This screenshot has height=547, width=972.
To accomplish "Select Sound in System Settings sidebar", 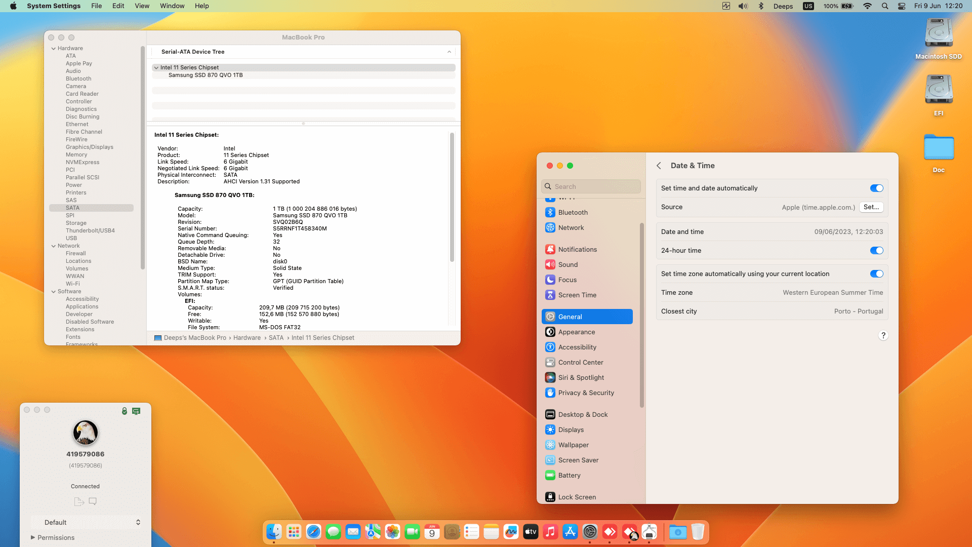I will (568, 264).
